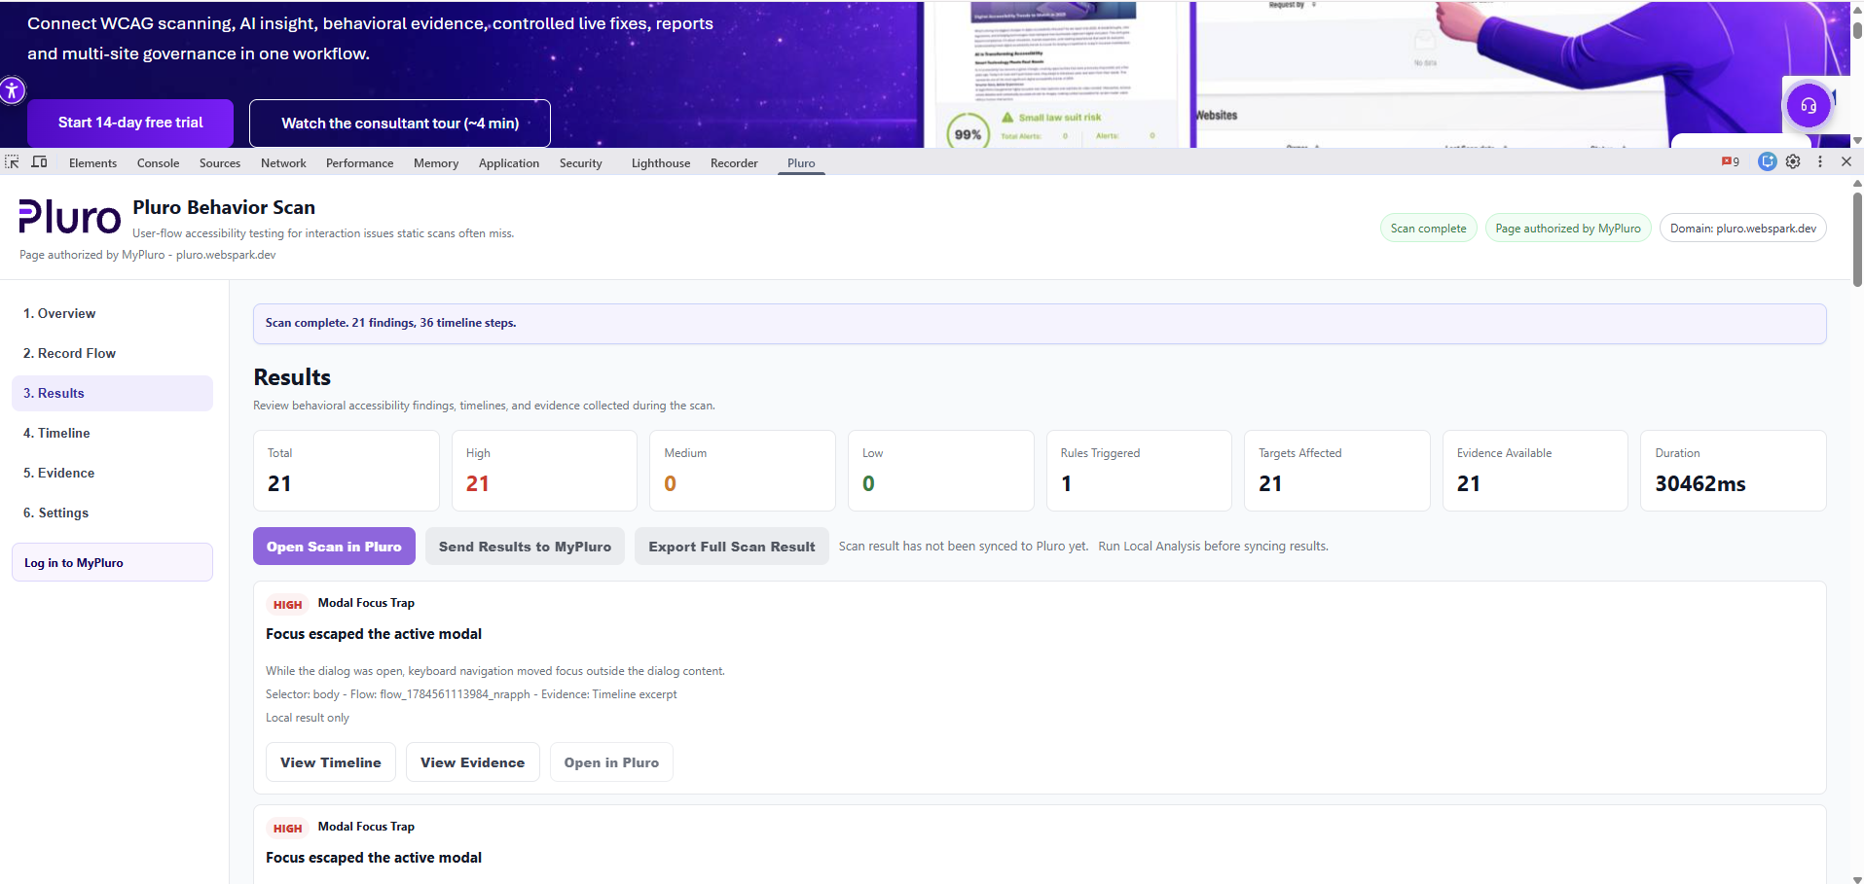Go to the Performance tab
This screenshot has width=1864, height=884.
tap(359, 163)
